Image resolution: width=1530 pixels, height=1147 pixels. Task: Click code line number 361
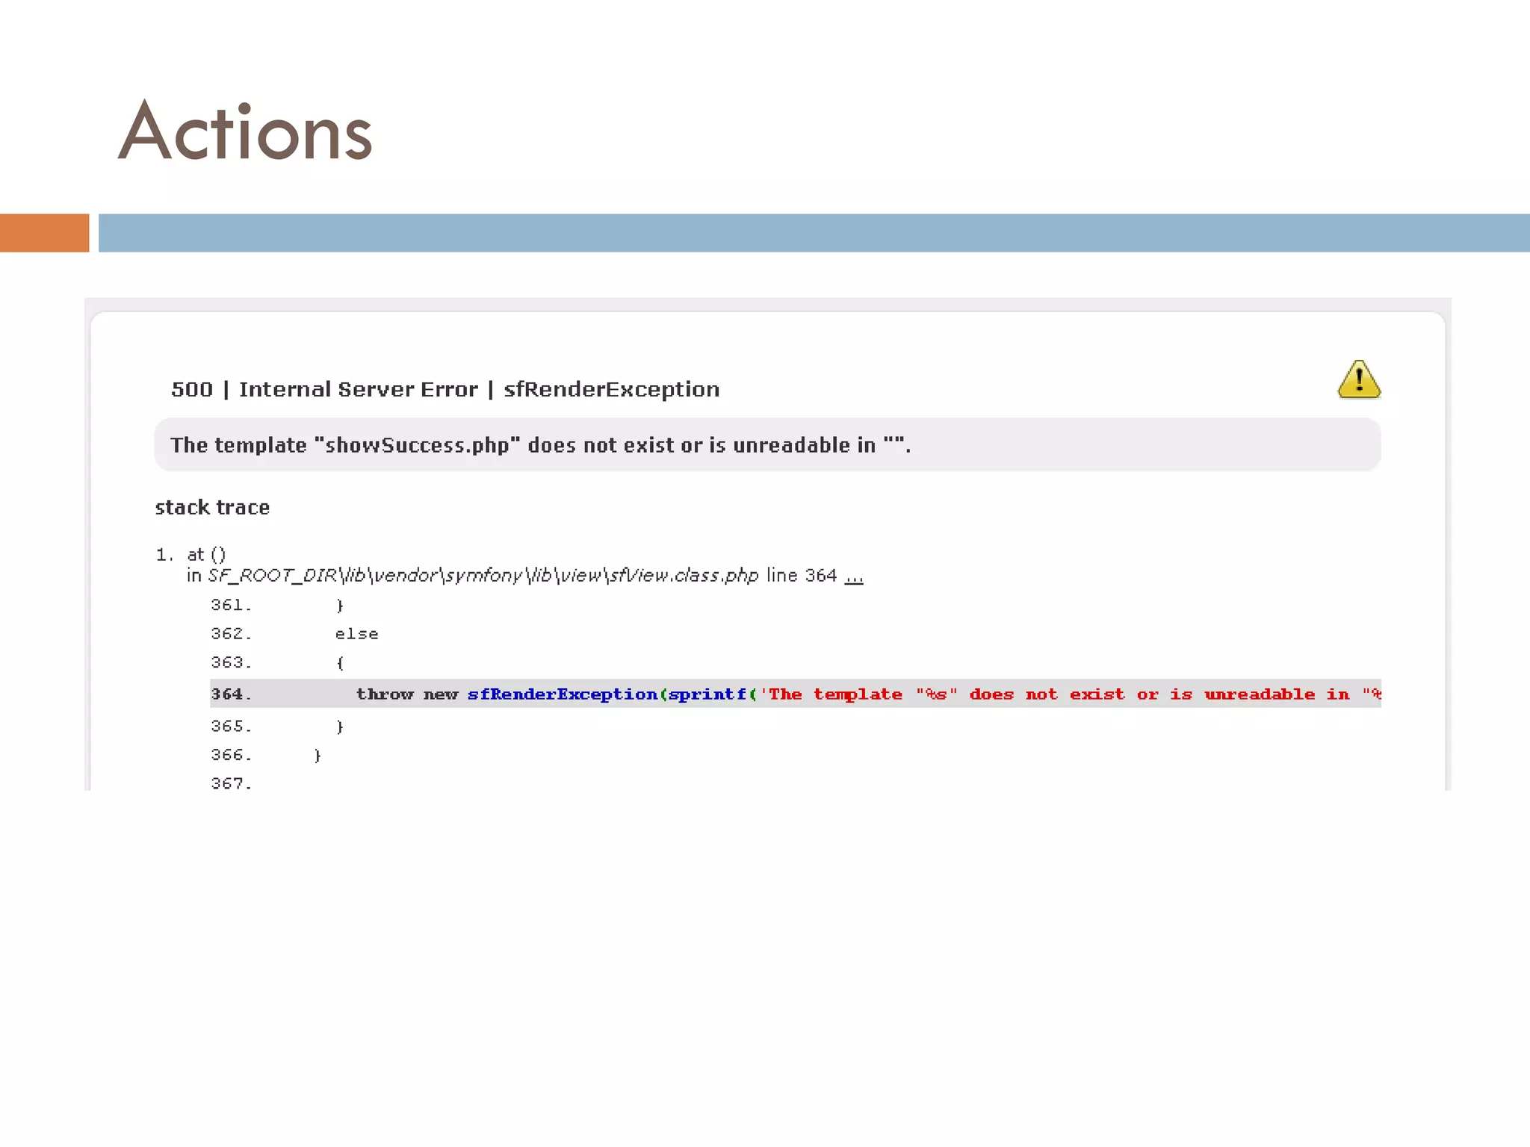pyautogui.click(x=231, y=605)
